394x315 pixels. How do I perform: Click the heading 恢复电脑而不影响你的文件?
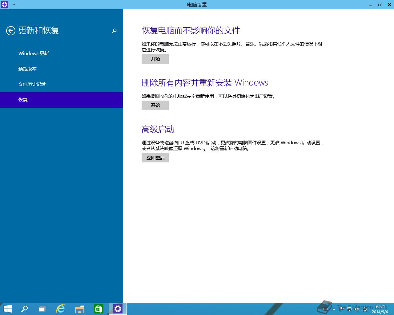(191, 30)
